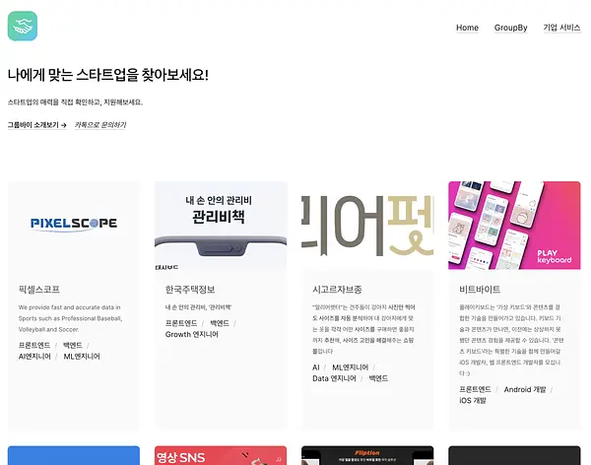Screen dimensions: 591x465
Task: Click the Growth 엔지니어 tag
Action: click(x=191, y=334)
